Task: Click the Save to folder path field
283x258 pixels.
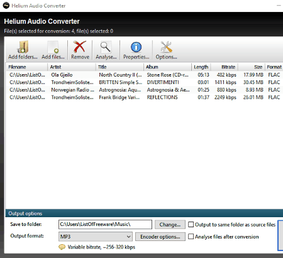Action: click(105, 224)
